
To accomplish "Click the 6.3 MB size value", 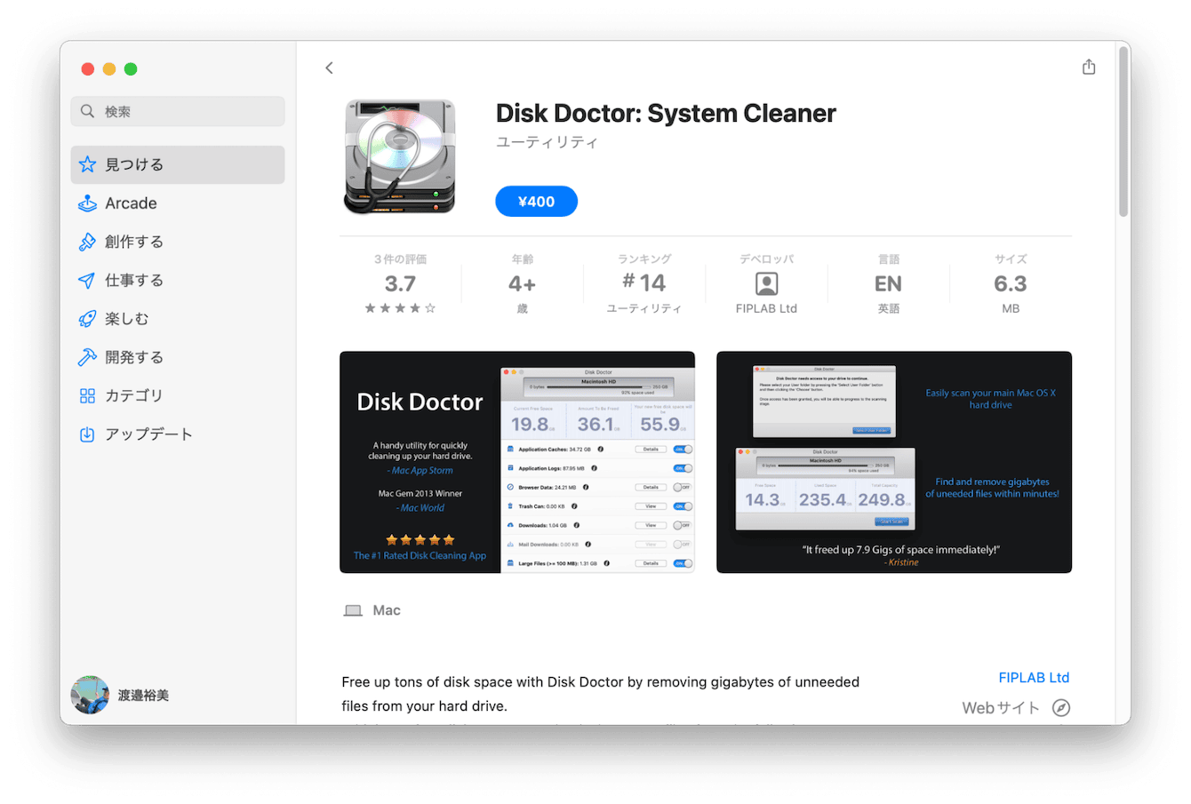I will point(1011,283).
